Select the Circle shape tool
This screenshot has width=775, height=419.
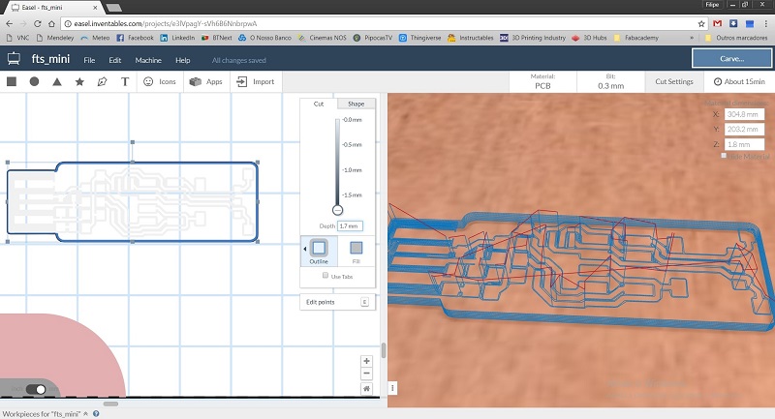pos(34,81)
